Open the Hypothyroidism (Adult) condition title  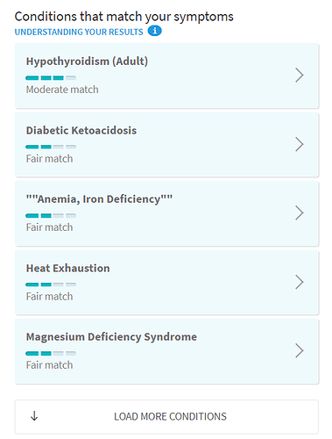pyautogui.click(x=87, y=61)
